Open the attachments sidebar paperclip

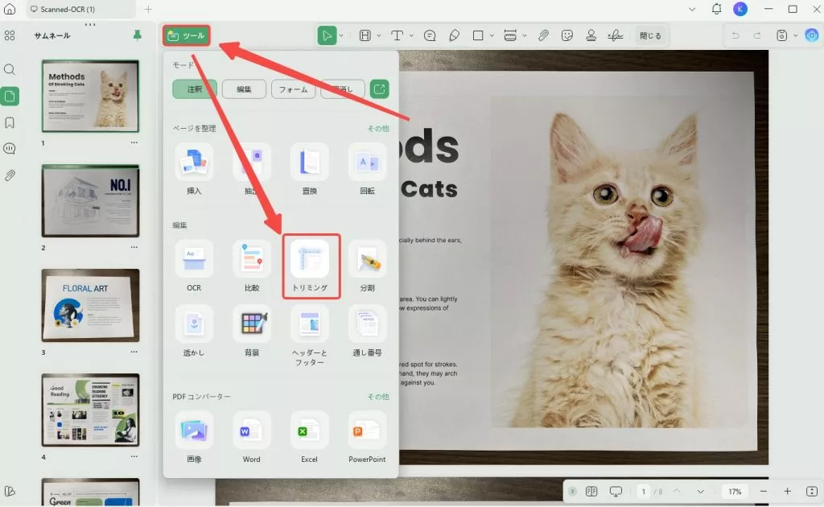[x=10, y=175]
